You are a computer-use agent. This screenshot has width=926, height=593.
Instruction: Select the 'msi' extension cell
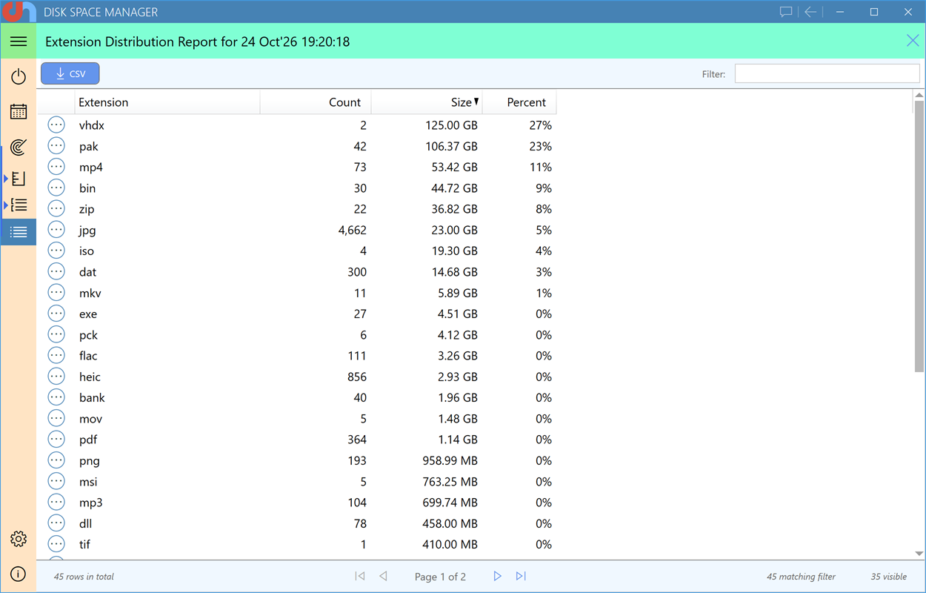coord(88,482)
